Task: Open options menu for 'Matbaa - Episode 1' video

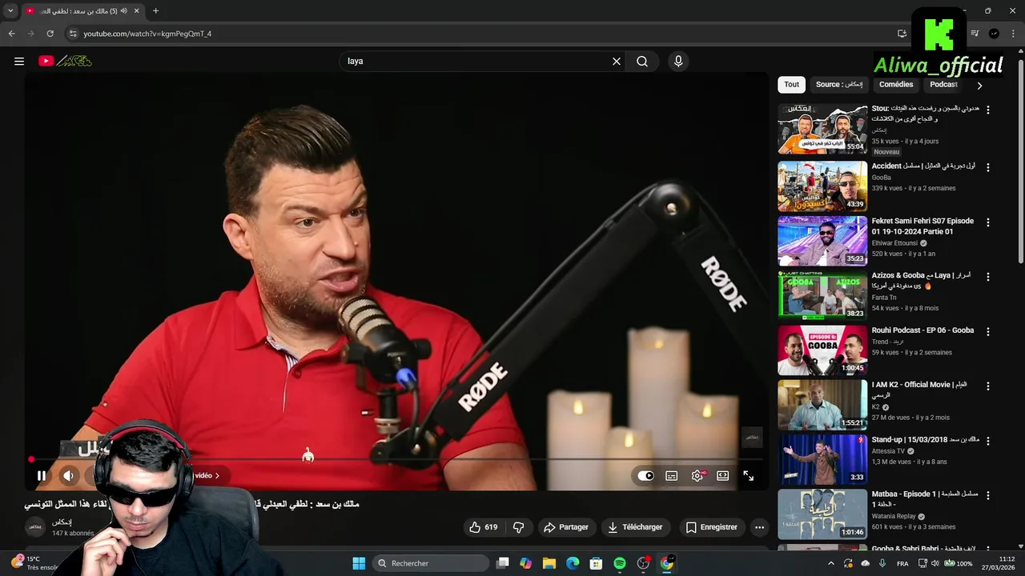Action: click(x=987, y=495)
